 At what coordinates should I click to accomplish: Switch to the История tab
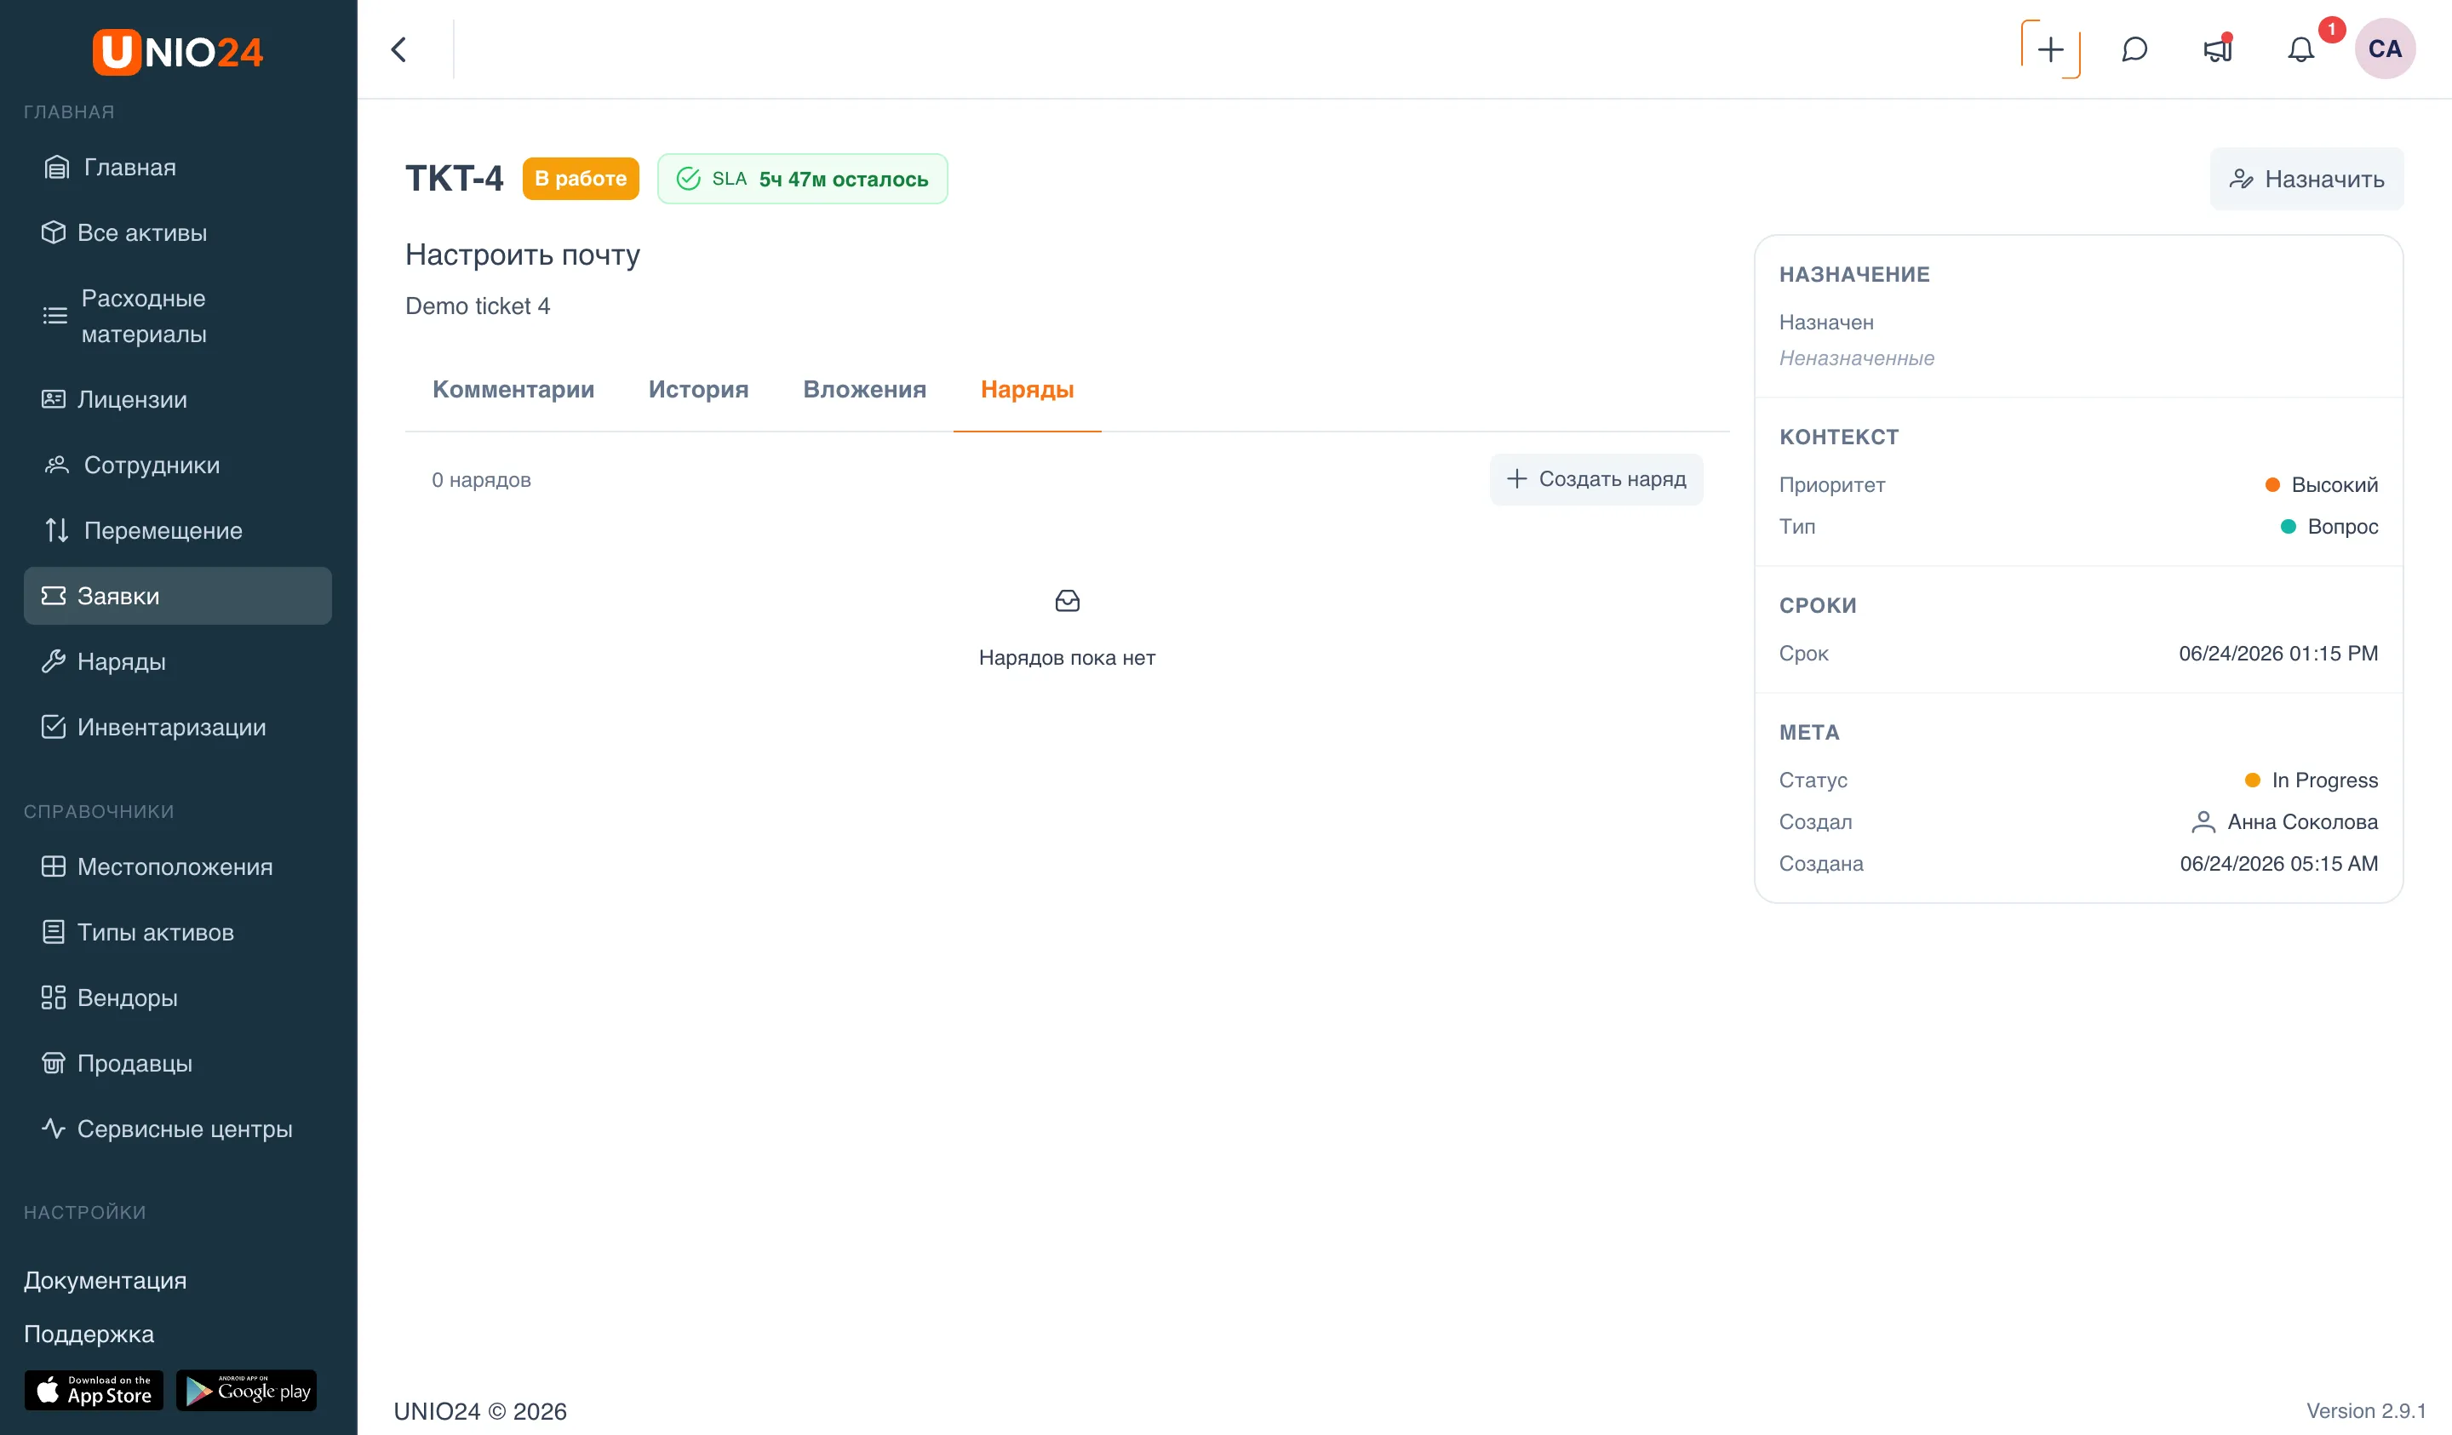(x=699, y=389)
